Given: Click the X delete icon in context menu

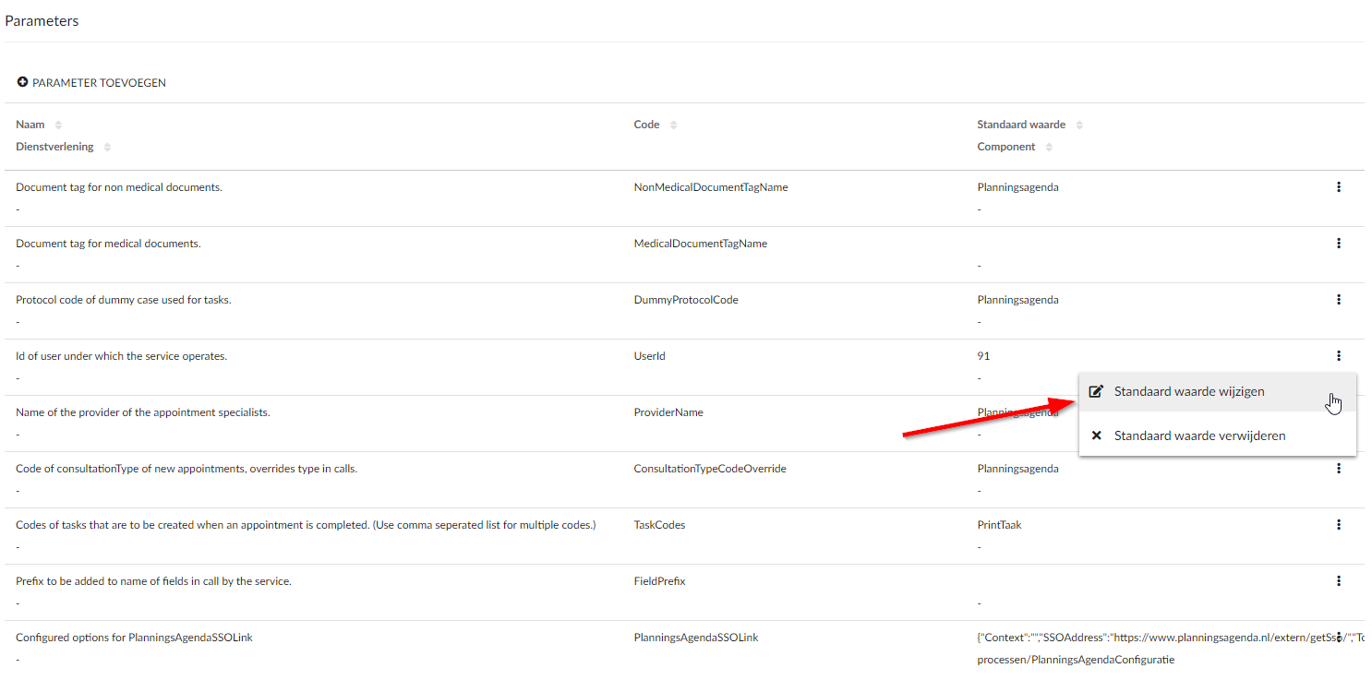Looking at the screenshot, I should [x=1096, y=435].
